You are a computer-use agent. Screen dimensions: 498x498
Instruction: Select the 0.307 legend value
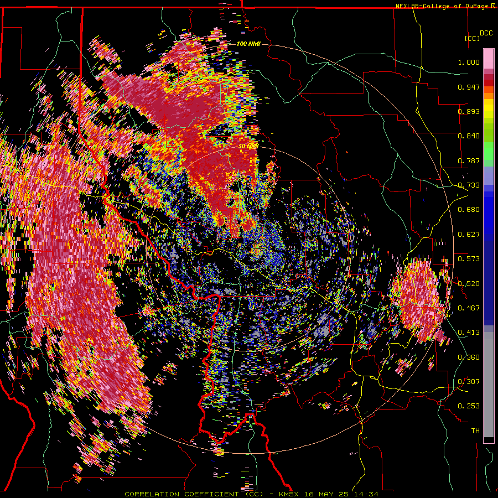coord(469,382)
